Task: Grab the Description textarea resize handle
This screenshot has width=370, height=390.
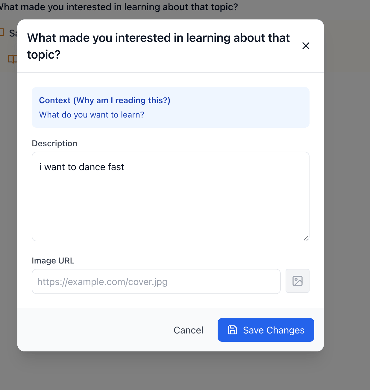Action: pos(306,238)
